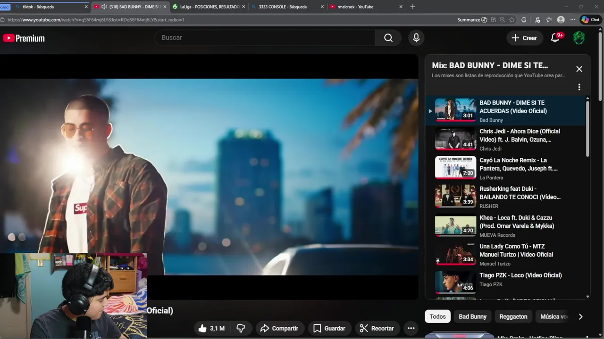This screenshot has width=604, height=339.
Task: Click channel name Manuel Turizo in playlist
Action: [x=495, y=264]
